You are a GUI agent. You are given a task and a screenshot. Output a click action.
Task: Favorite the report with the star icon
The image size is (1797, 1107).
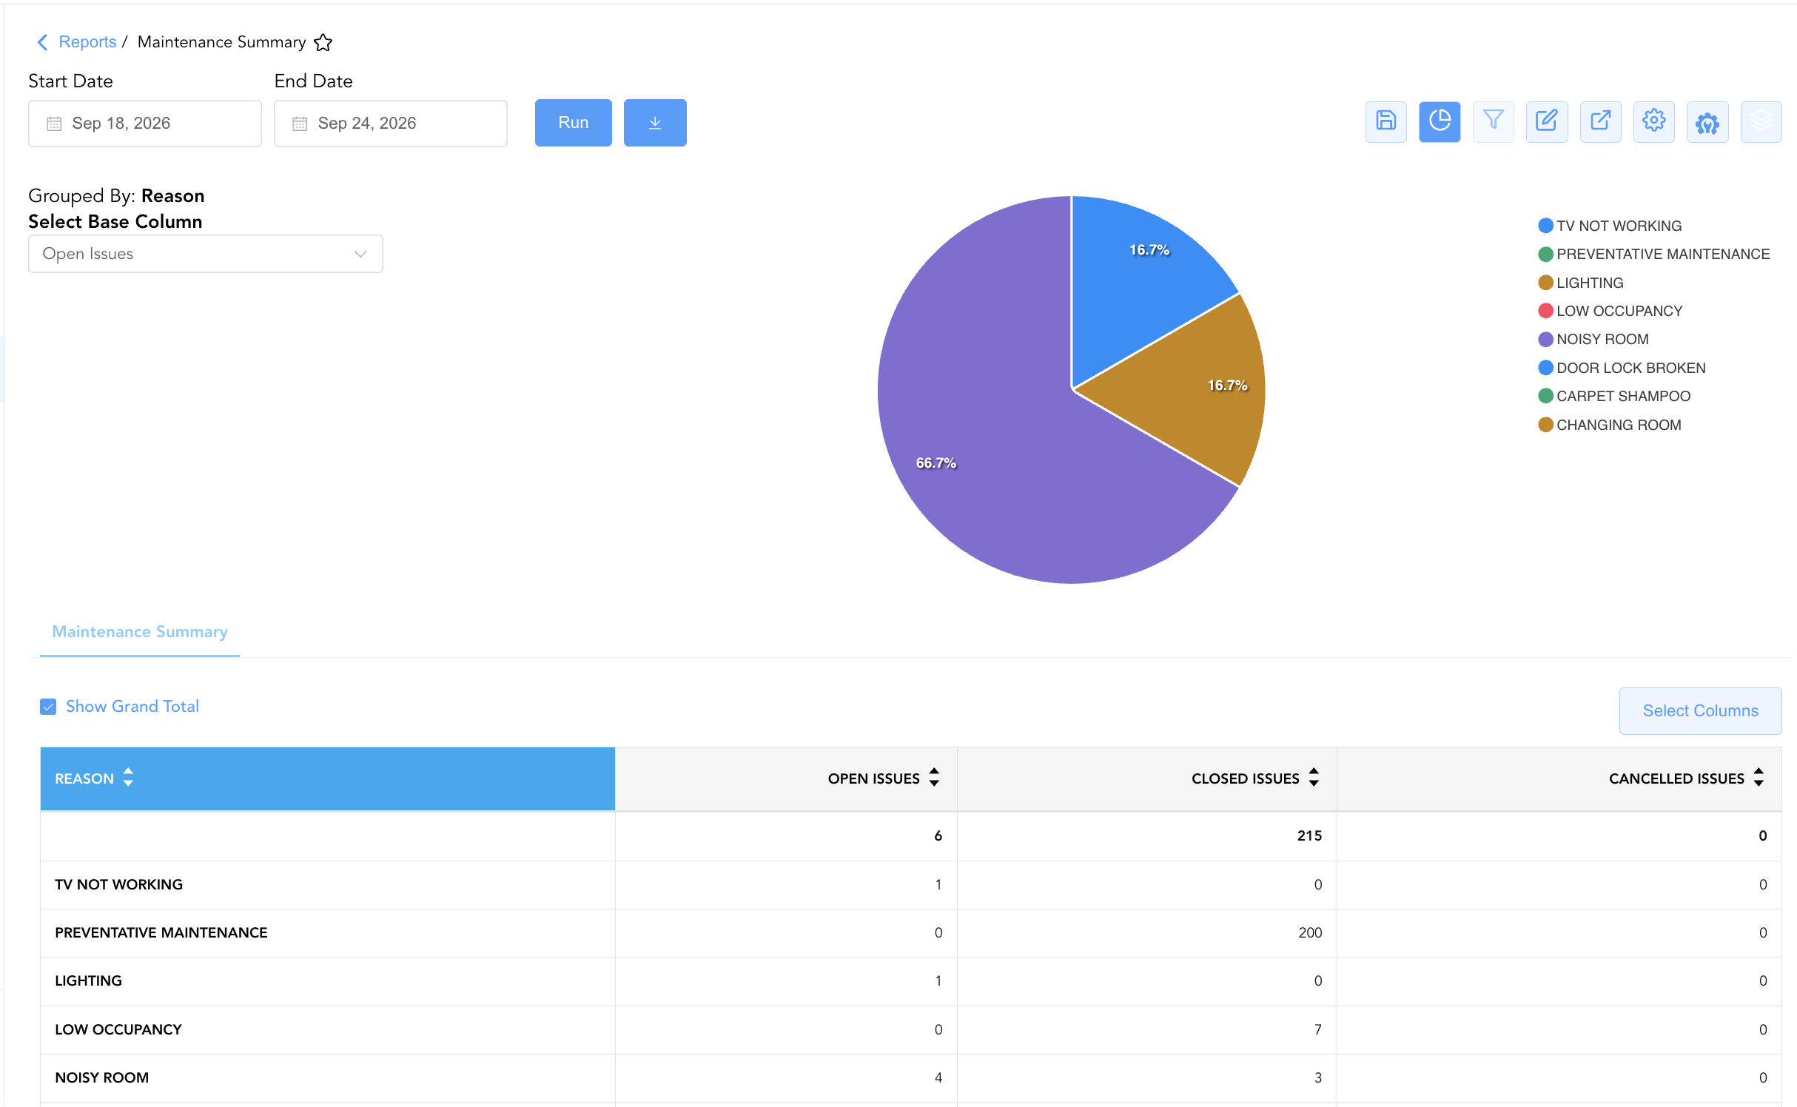(x=323, y=42)
